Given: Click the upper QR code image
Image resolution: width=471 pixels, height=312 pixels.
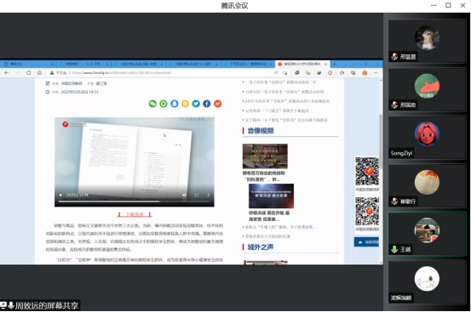Looking at the screenshot, I should [x=367, y=172].
